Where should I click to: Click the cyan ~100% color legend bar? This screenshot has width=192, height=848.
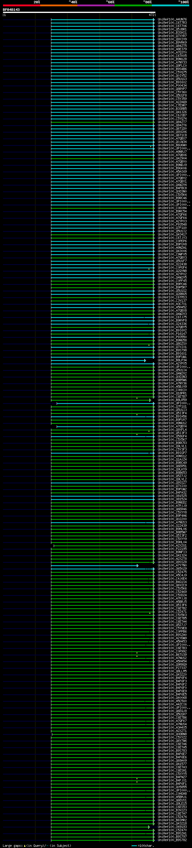click(170, 5)
